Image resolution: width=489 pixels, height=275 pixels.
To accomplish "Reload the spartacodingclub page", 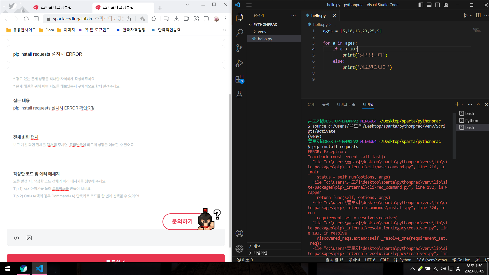I will pos(26,19).
